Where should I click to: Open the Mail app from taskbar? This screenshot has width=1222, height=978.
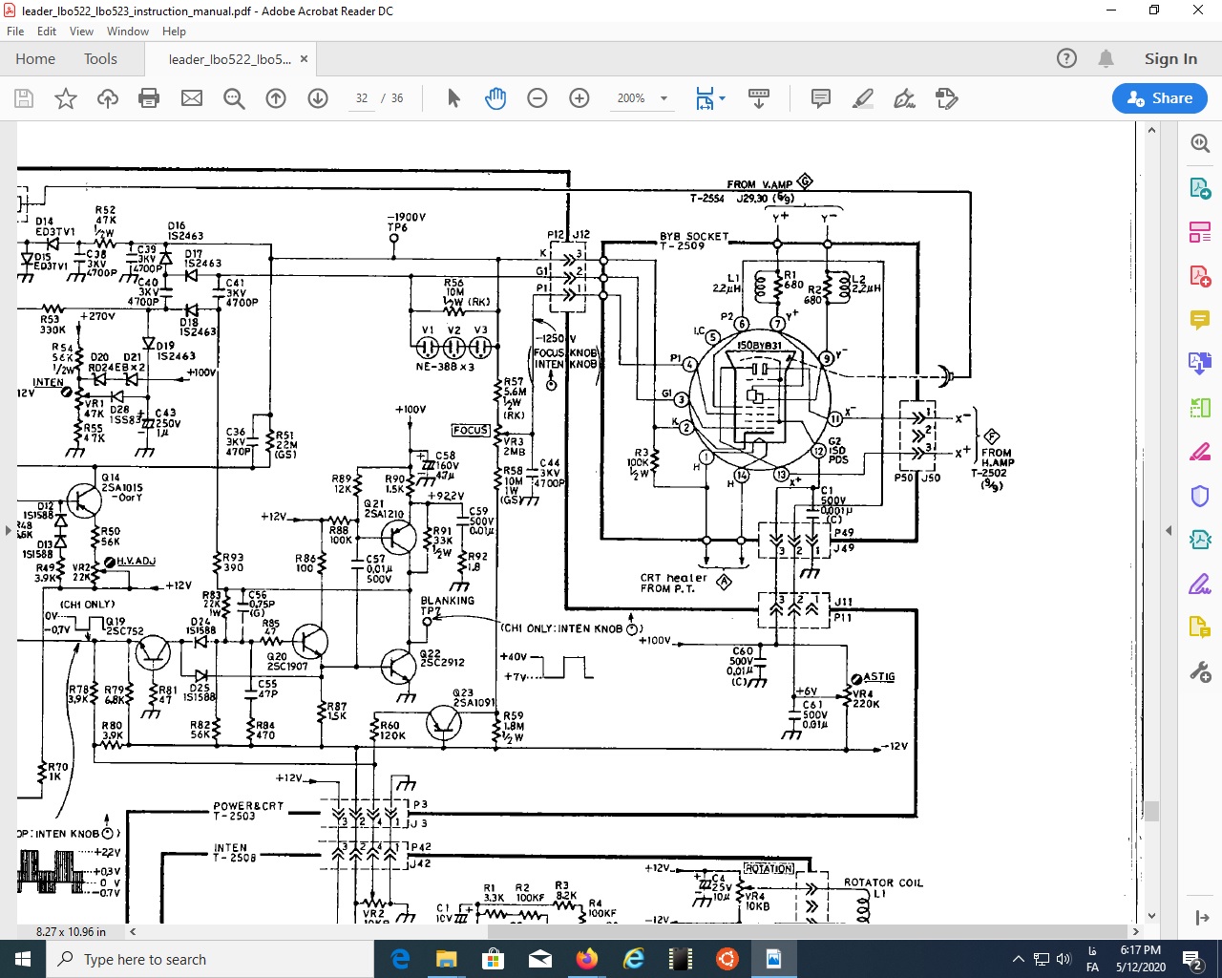tap(540, 959)
